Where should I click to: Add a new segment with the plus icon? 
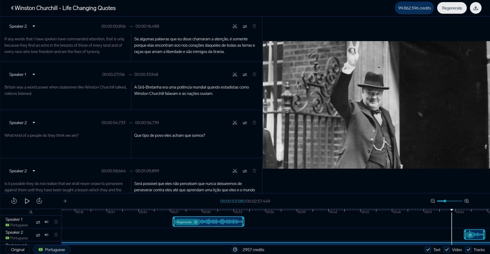tap(65, 201)
